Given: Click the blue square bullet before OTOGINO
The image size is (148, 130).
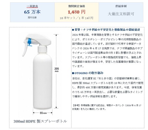Looking at the screenshot, I should [73, 73].
